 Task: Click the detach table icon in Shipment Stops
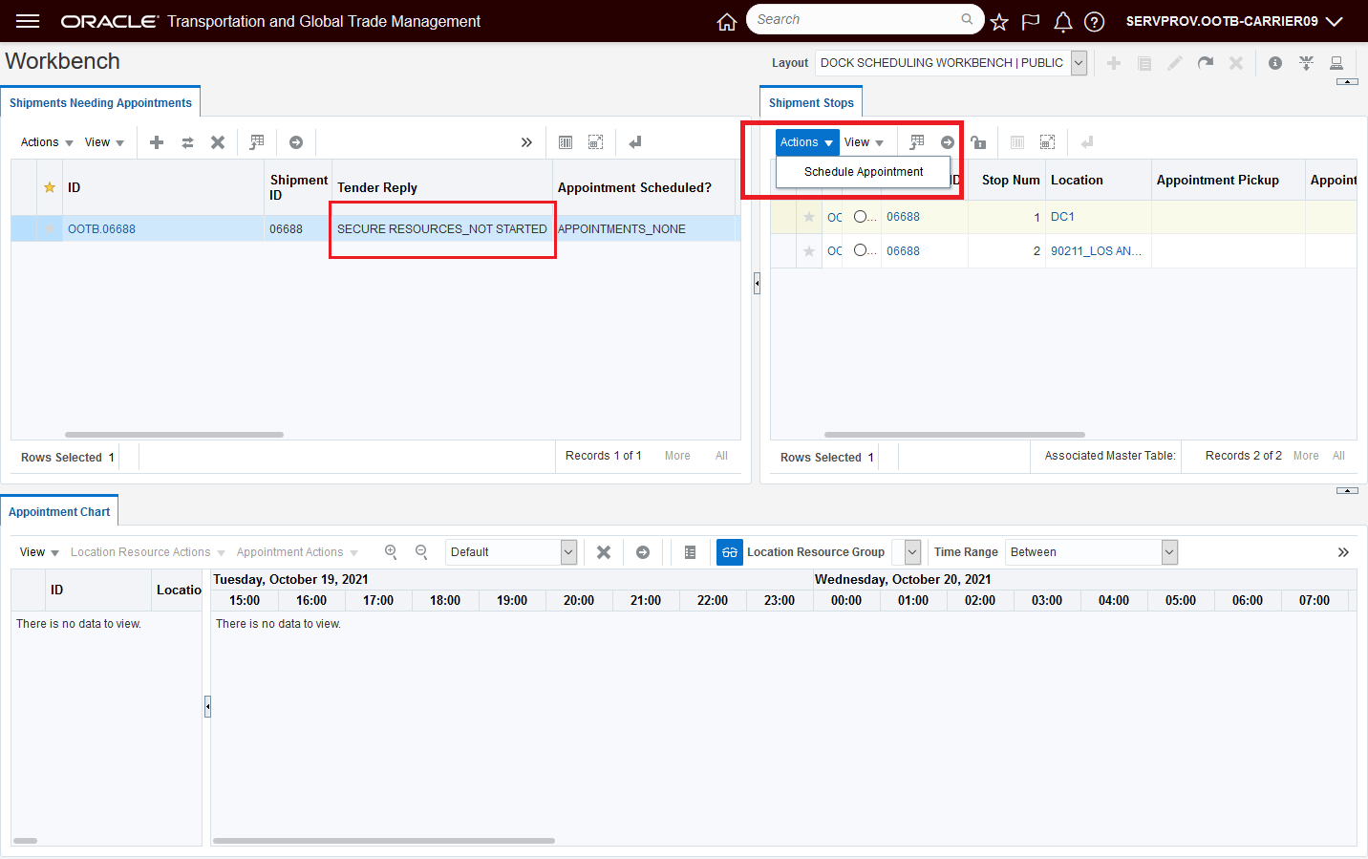1047,142
